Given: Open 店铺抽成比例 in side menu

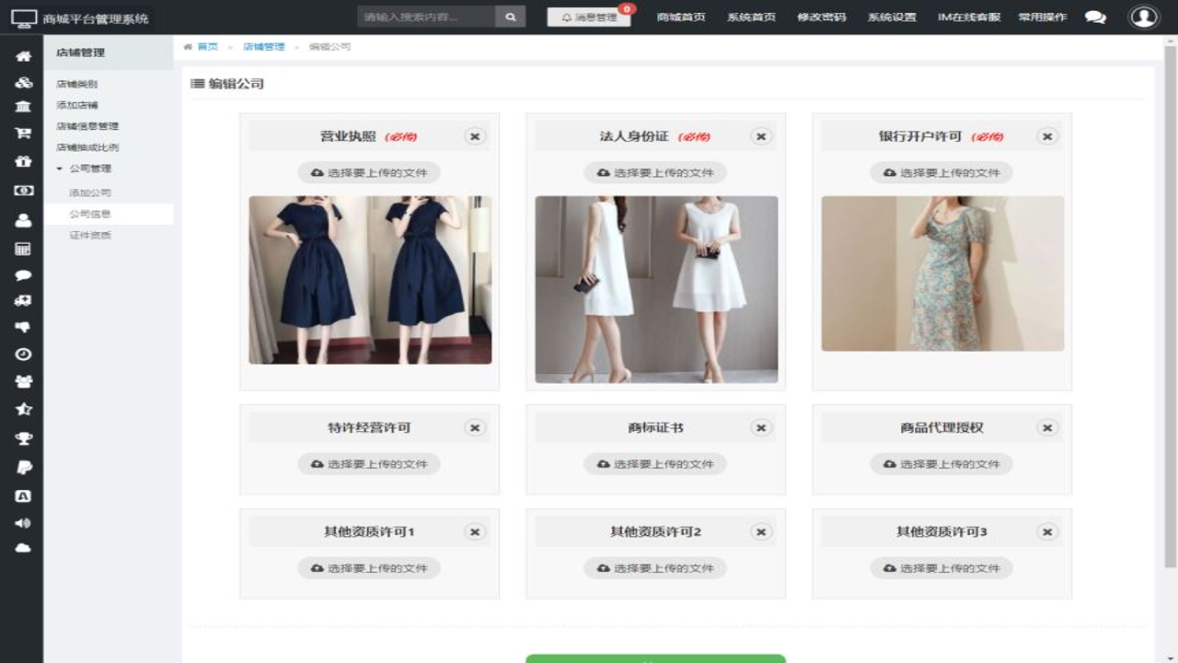Looking at the screenshot, I should (87, 147).
